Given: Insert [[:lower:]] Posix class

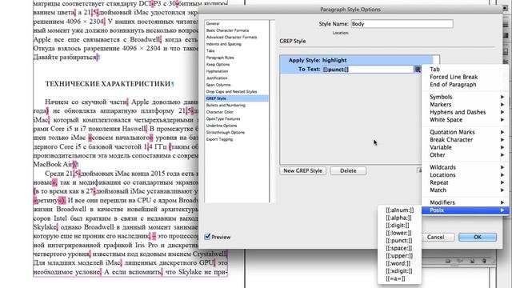Looking at the screenshot, I should point(399,233).
